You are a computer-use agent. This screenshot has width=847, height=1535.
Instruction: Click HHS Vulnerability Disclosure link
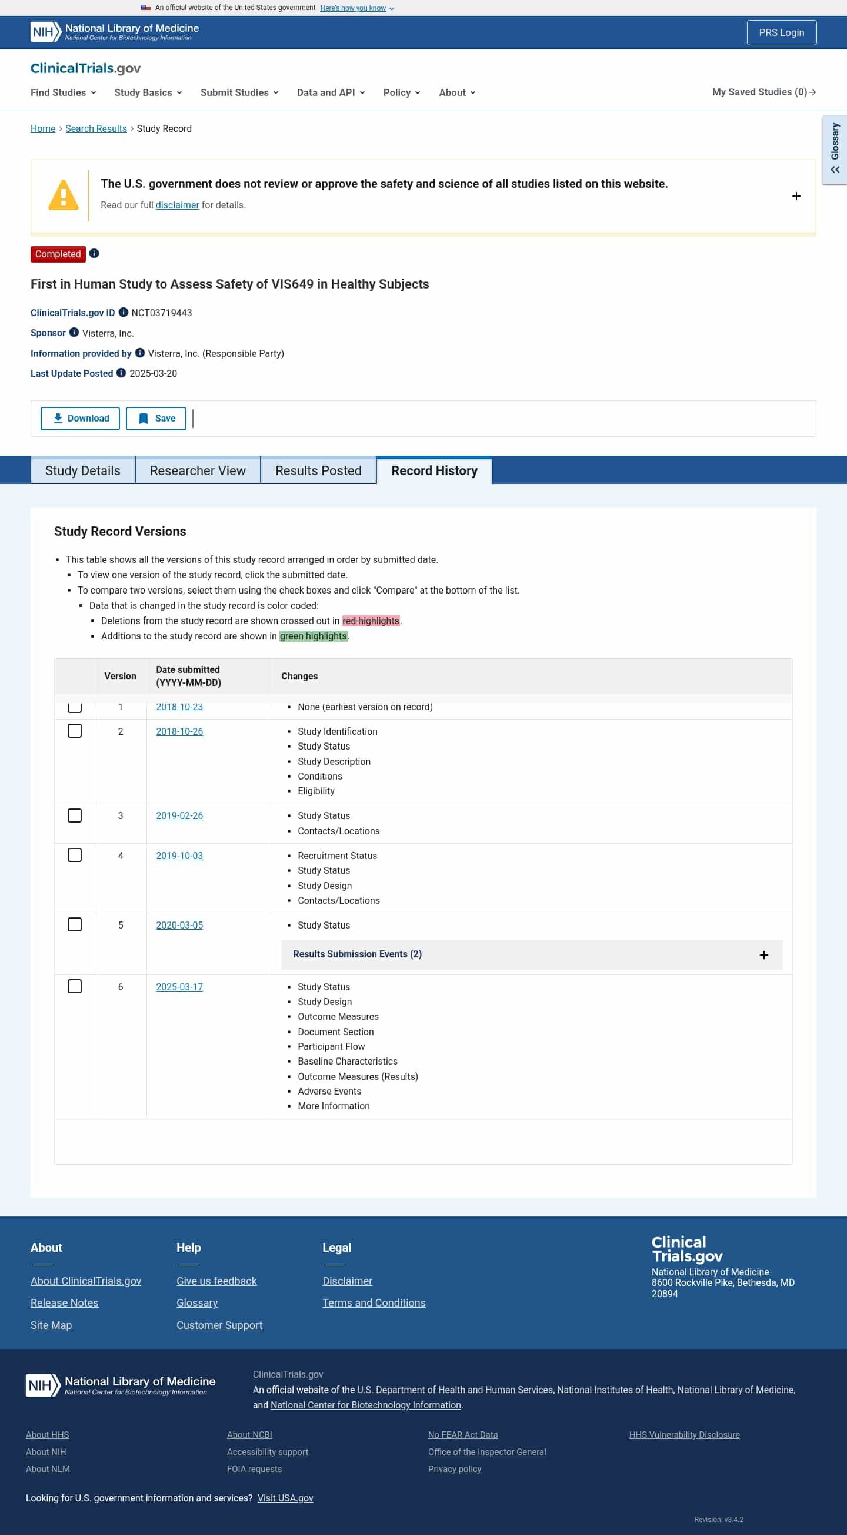point(685,1434)
